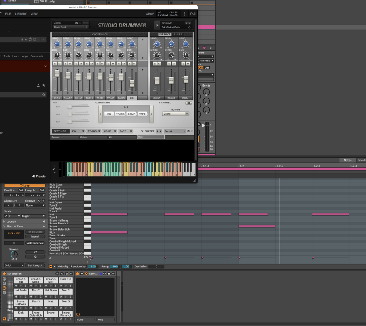Click the Kontakt device wrench icon
This screenshot has height=326, width=366.
(86, 274)
